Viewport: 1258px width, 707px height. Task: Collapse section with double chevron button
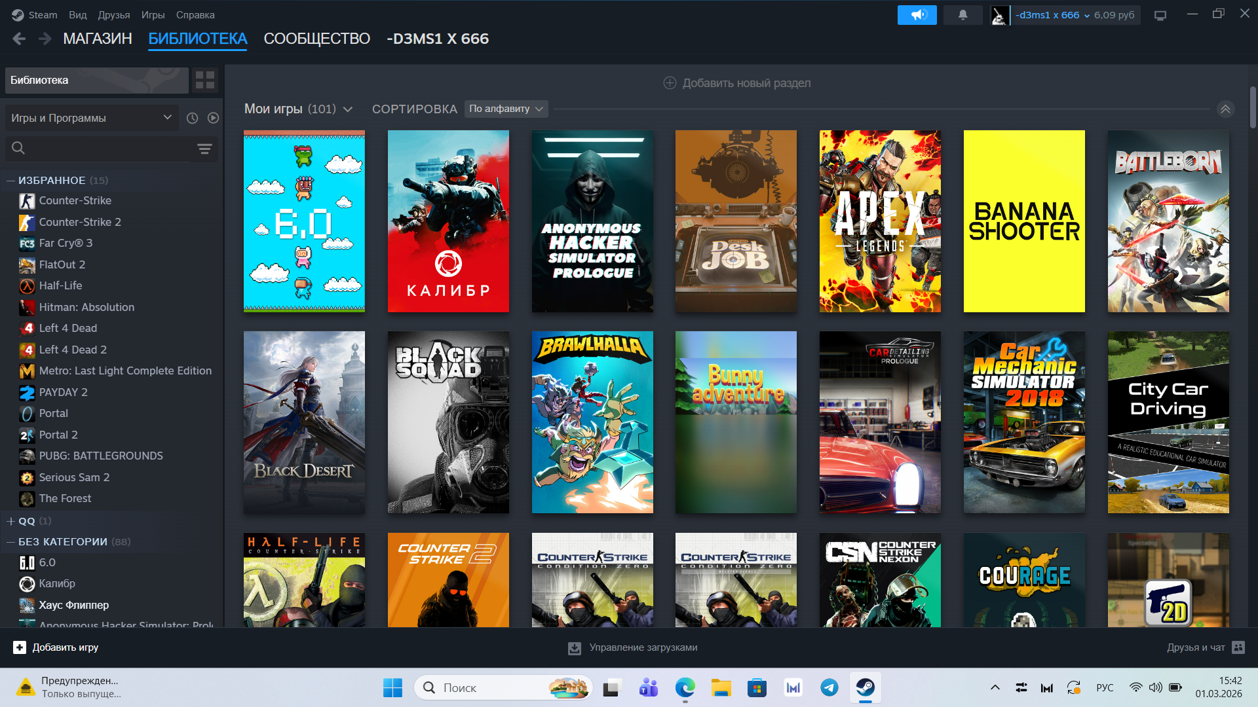[x=1225, y=109]
